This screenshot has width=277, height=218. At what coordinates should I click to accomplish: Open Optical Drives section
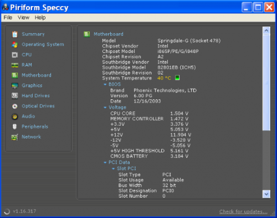tap(38, 106)
